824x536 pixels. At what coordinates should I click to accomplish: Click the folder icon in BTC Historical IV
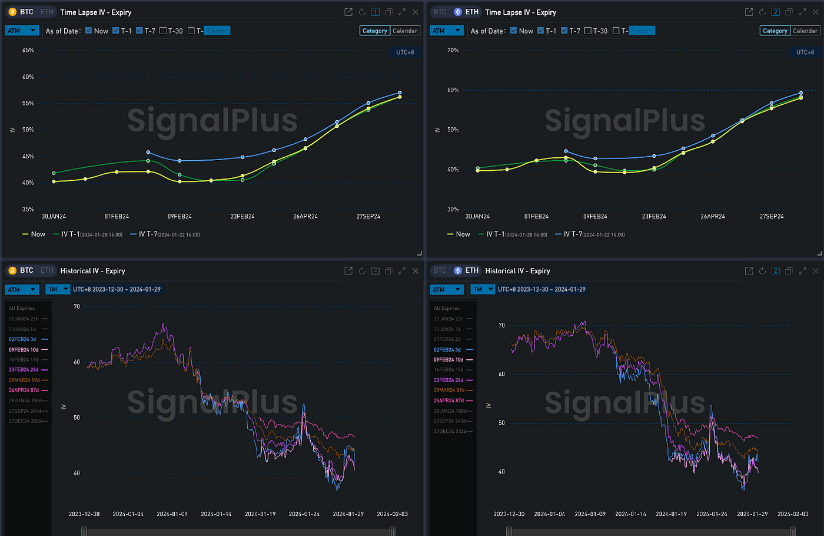pos(376,271)
